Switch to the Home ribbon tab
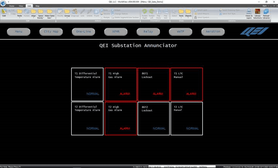This screenshot has height=168, width=278. tap(12, 6)
